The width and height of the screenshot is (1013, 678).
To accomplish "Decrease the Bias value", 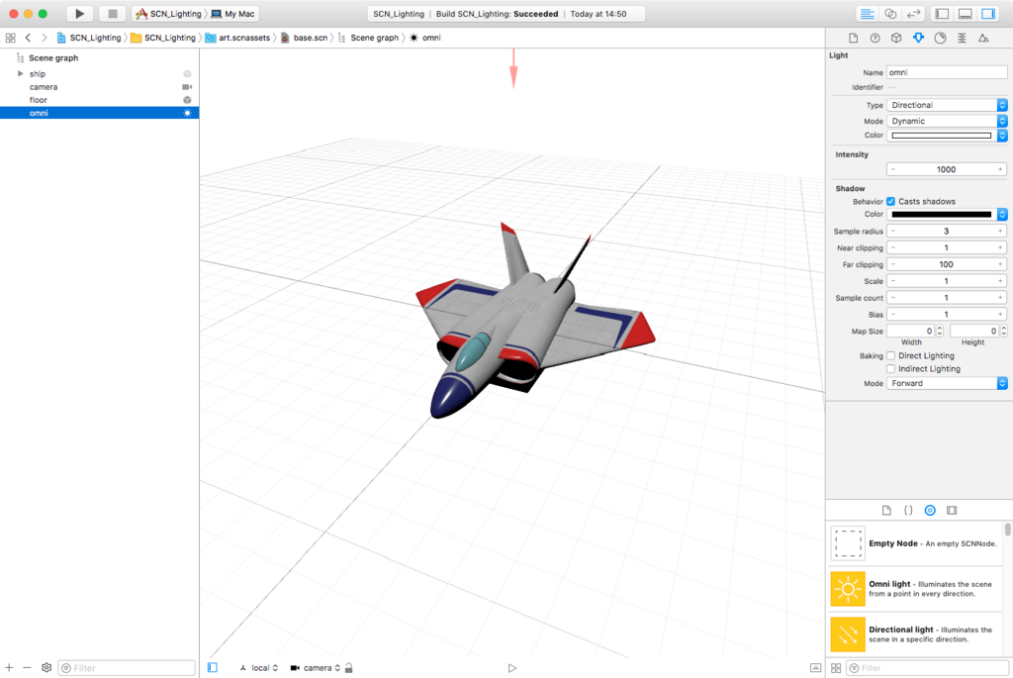I will point(893,314).
